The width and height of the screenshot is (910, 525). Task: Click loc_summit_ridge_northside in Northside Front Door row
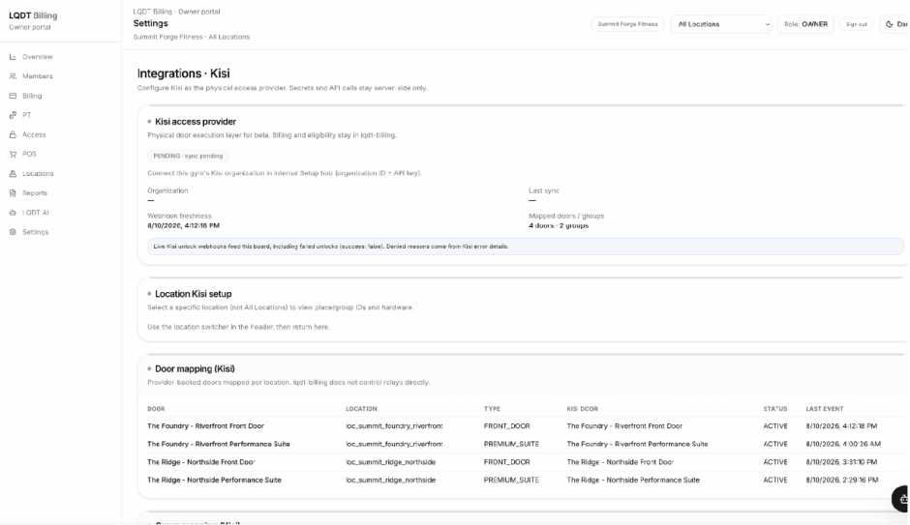click(390, 462)
